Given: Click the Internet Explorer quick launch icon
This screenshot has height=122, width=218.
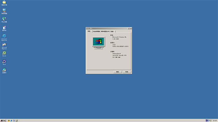Looking at the screenshot, I should point(11,120).
